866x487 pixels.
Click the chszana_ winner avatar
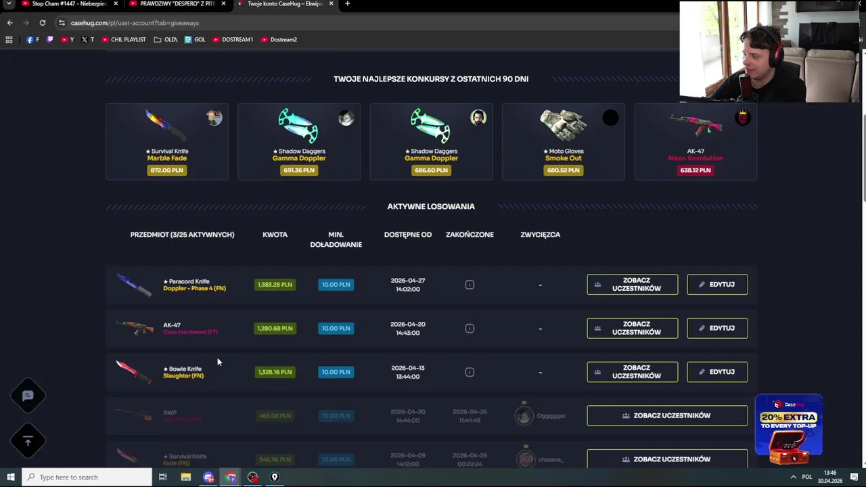coord(525,459)
